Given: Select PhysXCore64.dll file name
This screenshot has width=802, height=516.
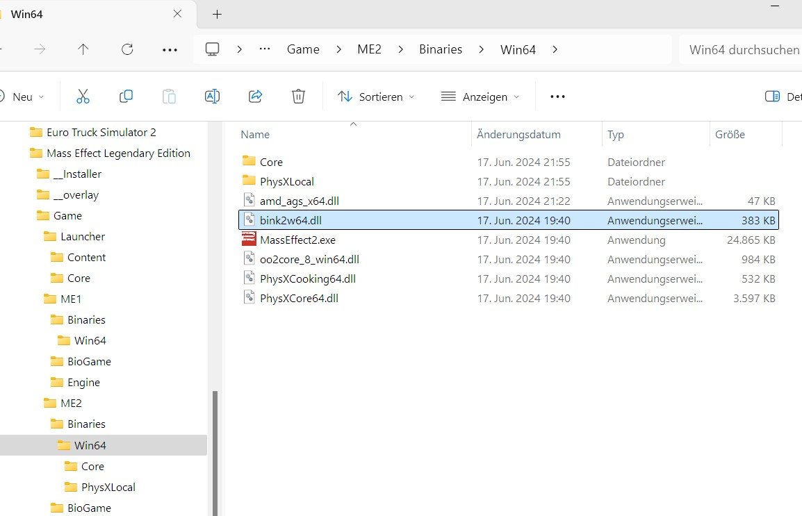Looking at the screenshot, I should tap(300, 298).
